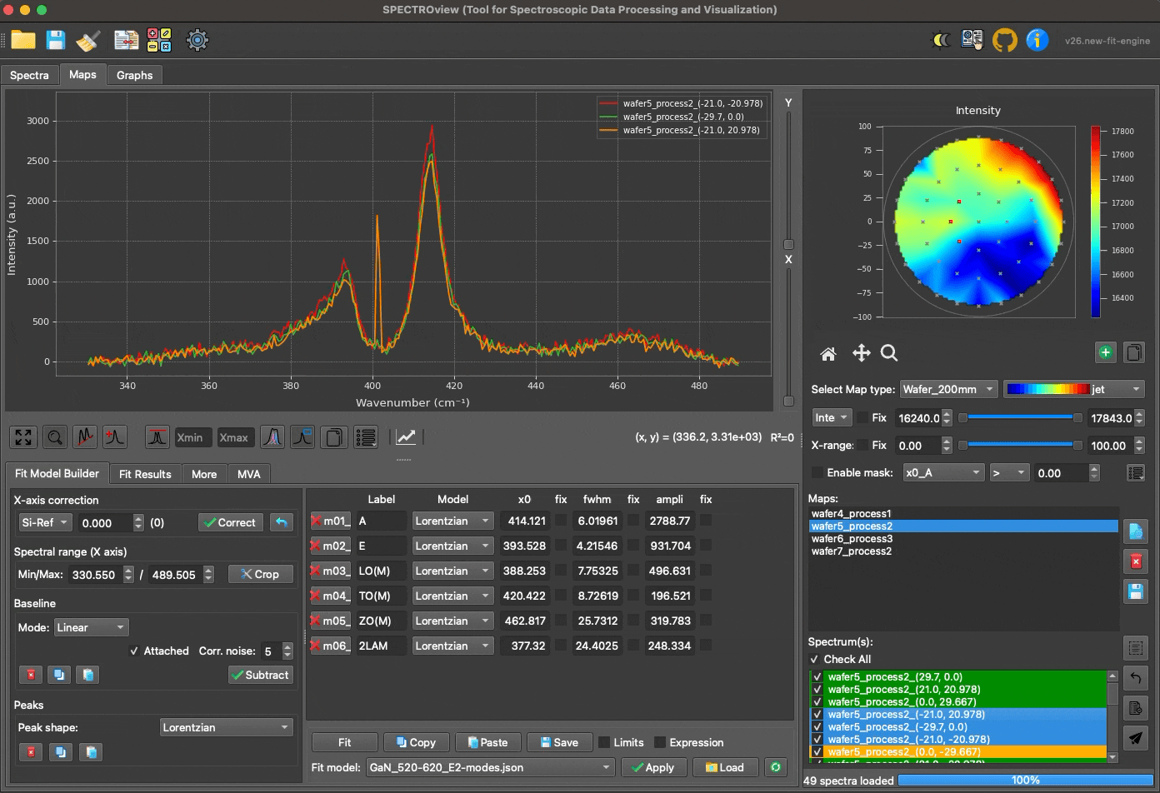Toggle the best-fit curve display icon
1160x793 pixels.
coord(157,436)
